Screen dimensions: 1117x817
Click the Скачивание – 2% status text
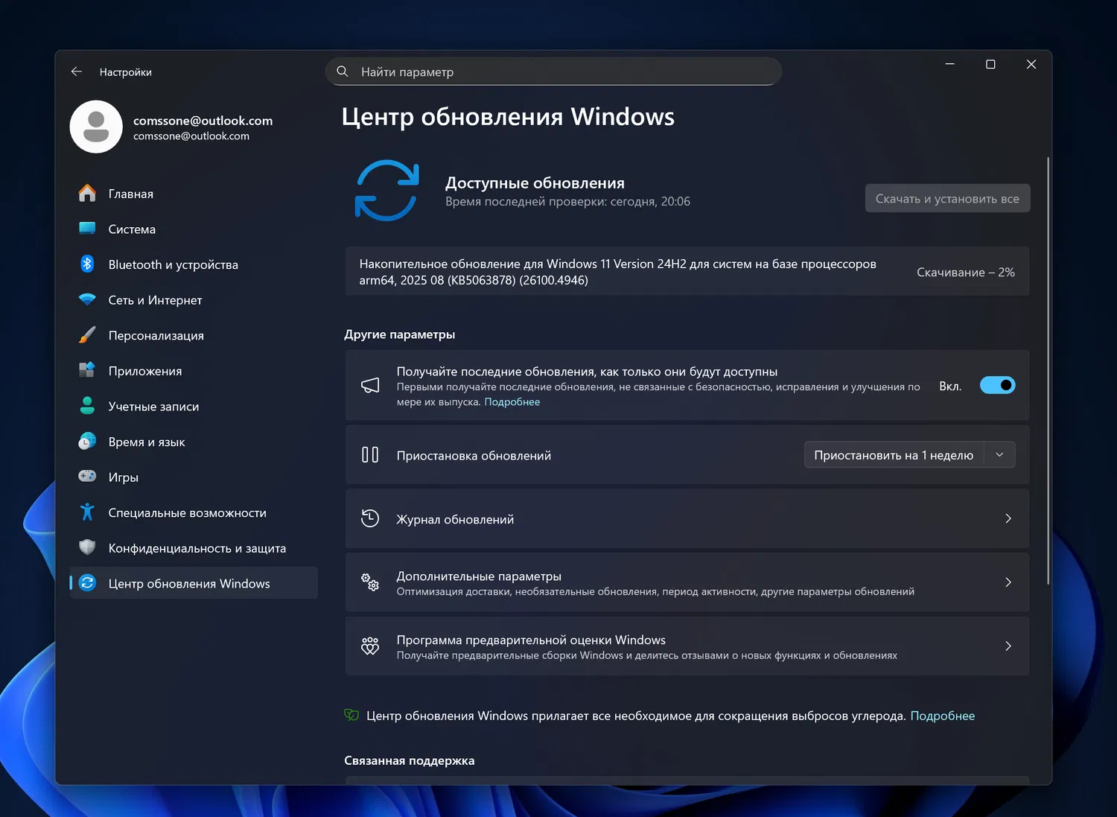(x=965, y=272)
